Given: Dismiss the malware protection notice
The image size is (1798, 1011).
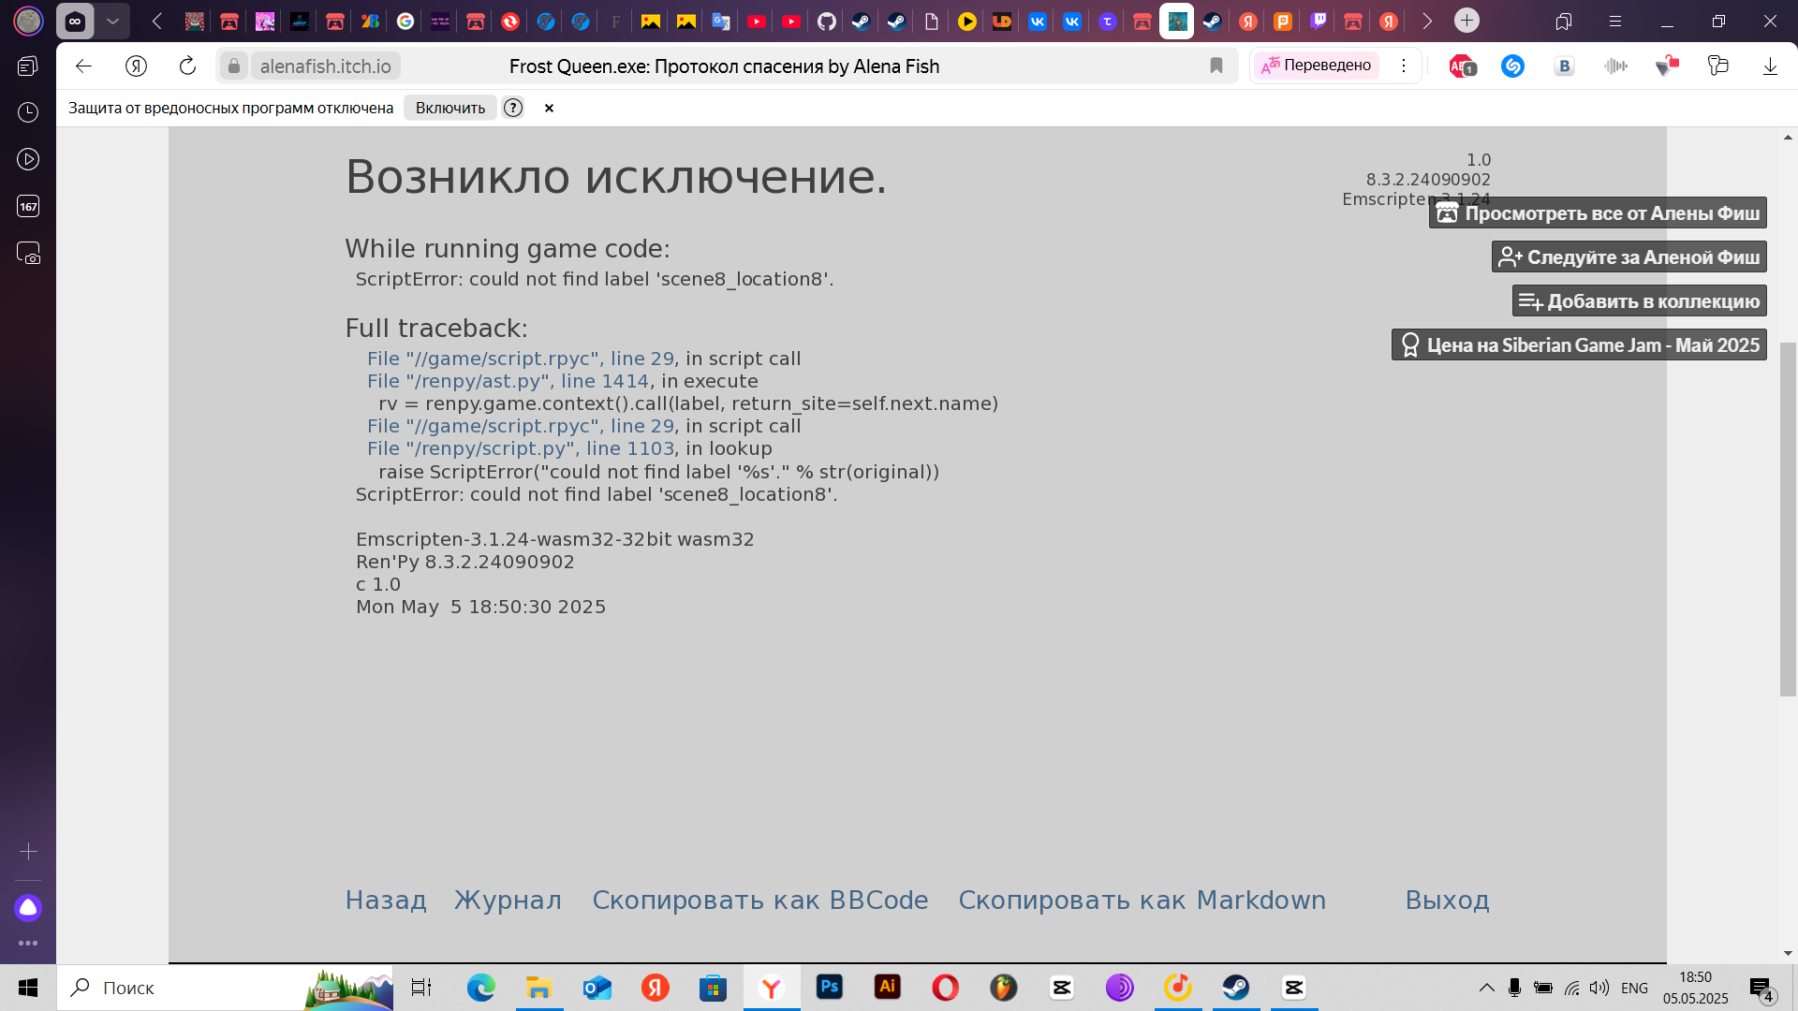Looking at the screenshot, I should coord(550,108).
